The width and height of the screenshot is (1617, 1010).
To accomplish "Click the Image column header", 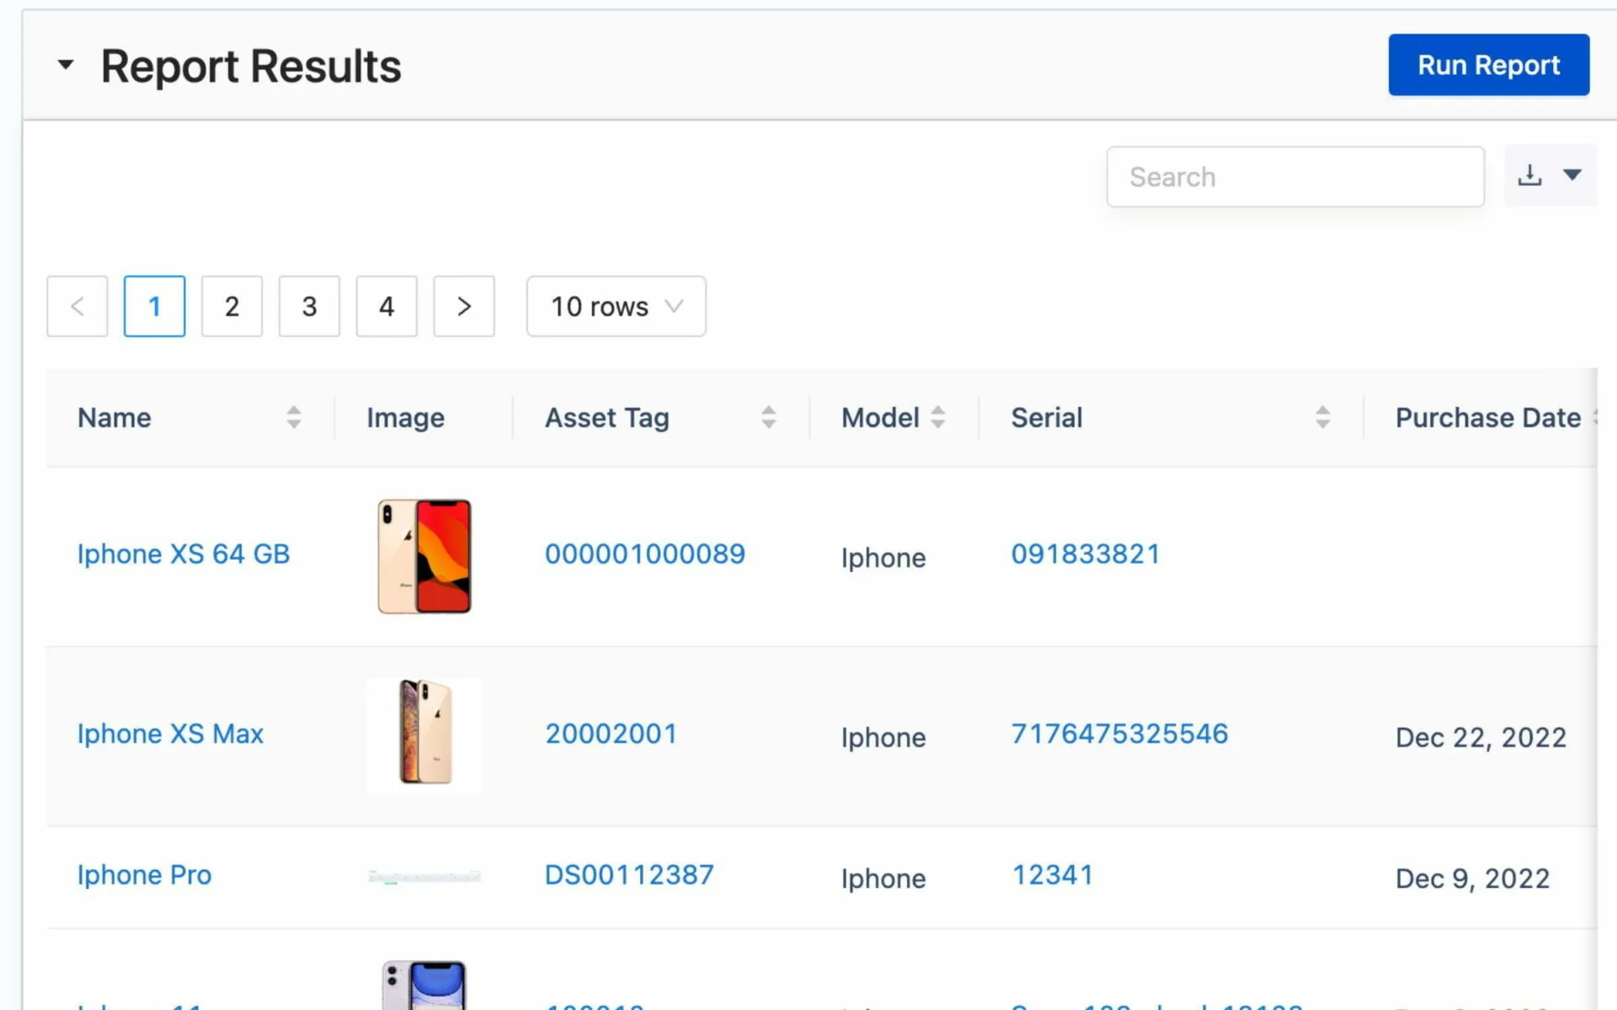I will [405, 418].
